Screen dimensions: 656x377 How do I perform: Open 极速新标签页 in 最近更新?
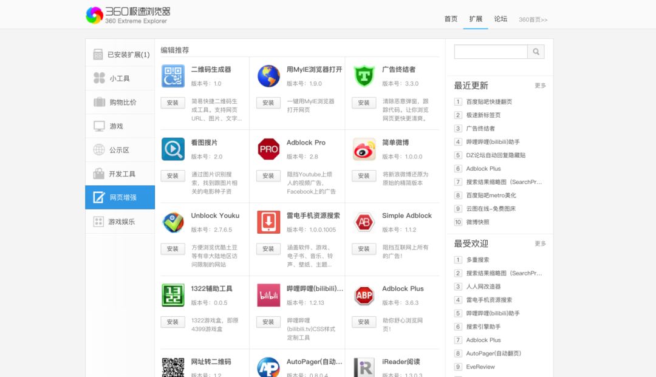click(483, 115)
